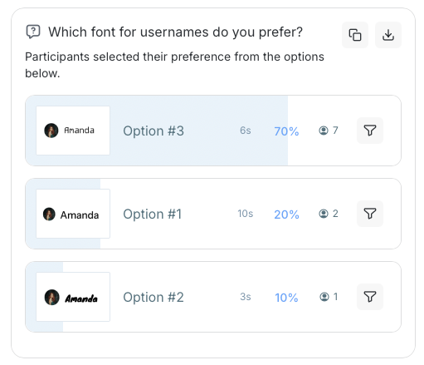Viewport: 424px width, 365px height.
Task: Click the 20% result percentage
Action: (286, 215)
